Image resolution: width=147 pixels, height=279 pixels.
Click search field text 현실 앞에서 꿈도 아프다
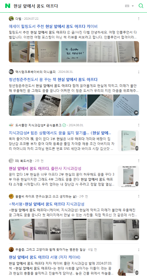(x=36, y=6)
